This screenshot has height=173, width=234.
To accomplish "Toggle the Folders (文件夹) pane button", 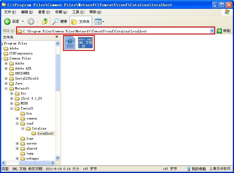I will (x=81, y=21).
